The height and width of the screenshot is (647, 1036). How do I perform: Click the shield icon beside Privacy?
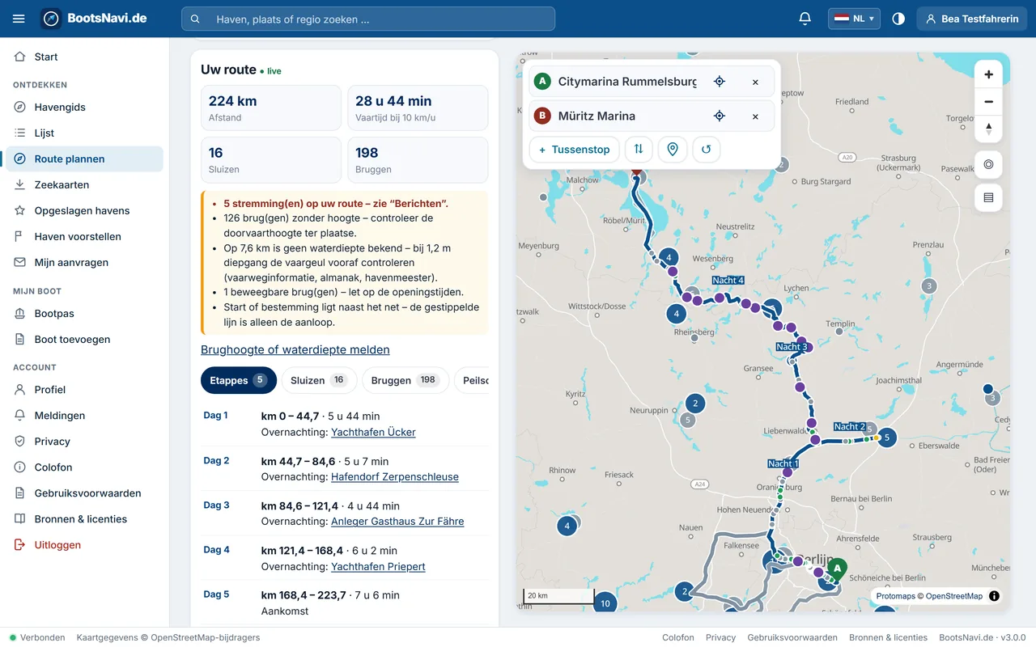[x=20, y=441]
